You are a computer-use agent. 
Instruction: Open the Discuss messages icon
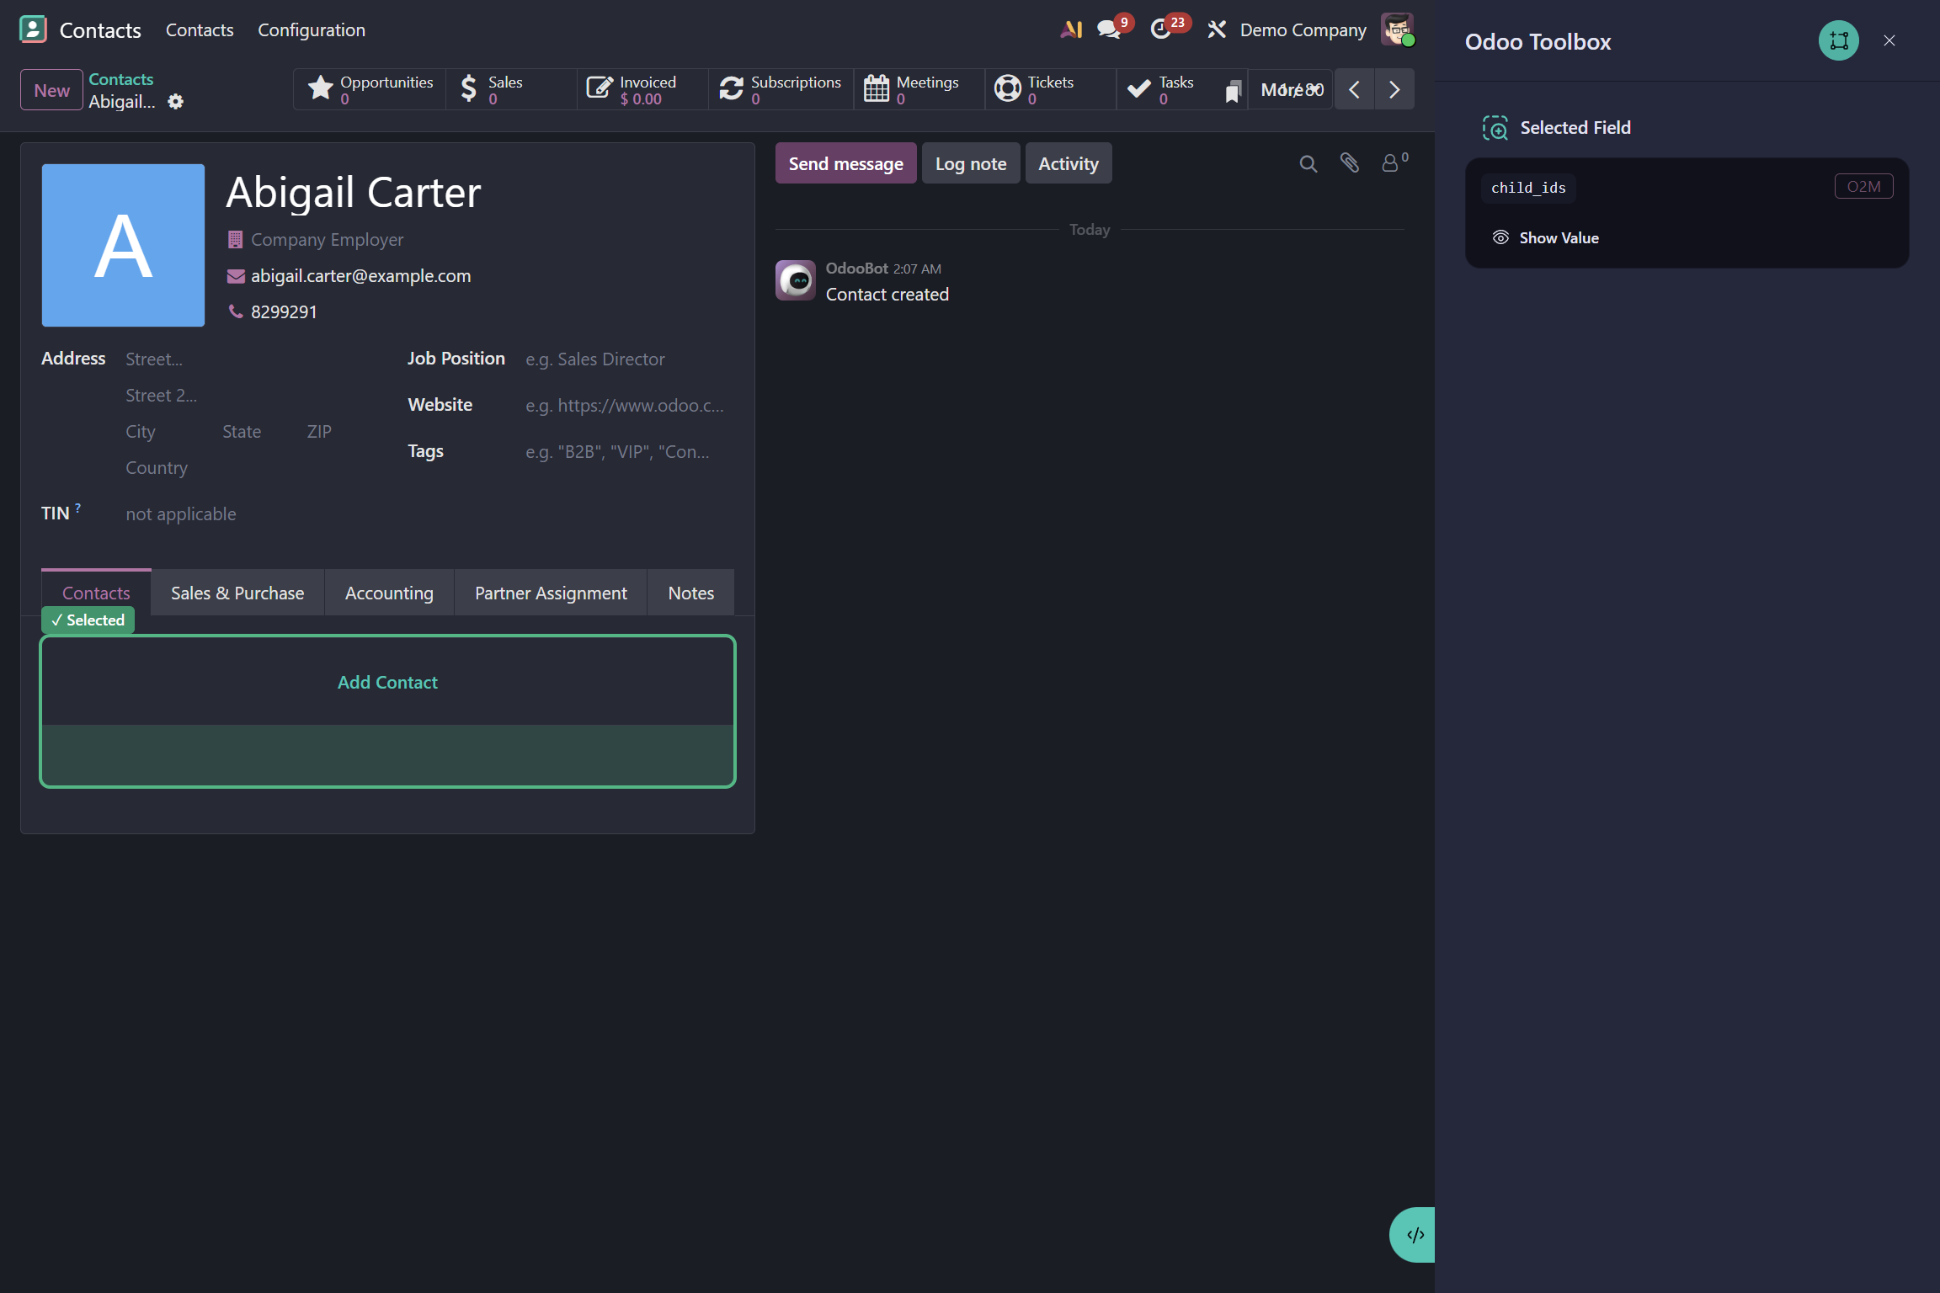tap(1108, 29)
